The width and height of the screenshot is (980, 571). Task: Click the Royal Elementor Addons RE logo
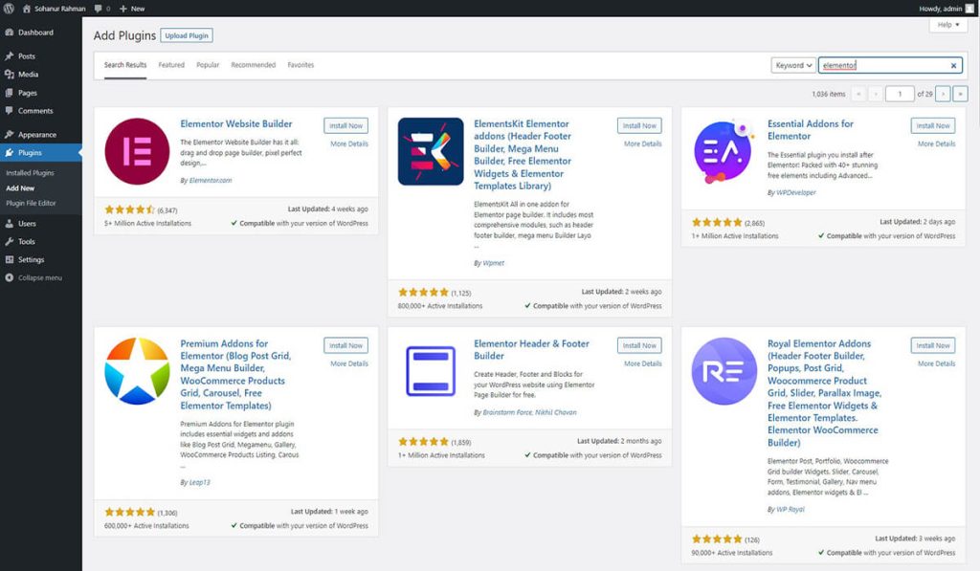[x=724, y=371]
